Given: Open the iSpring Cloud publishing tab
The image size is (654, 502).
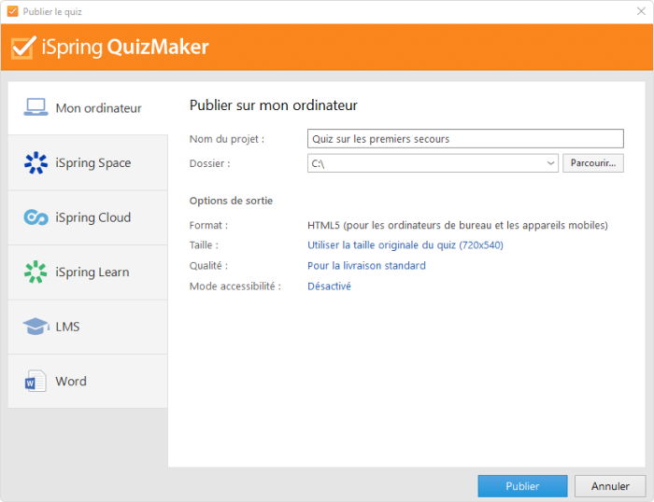Looking at the screenshot, I should (88, 217).
